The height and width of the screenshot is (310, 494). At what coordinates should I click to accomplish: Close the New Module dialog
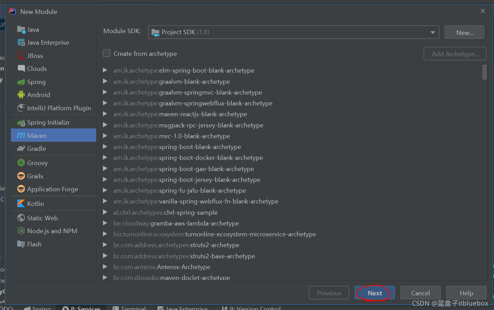pyautogui.click(x=483, y=11)
